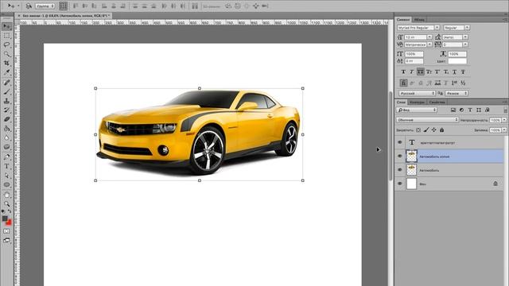Image resolution: width=509 pixels, height=286 pixels.
Task: Toggle All Caps in Character panel
Action: 421,71
